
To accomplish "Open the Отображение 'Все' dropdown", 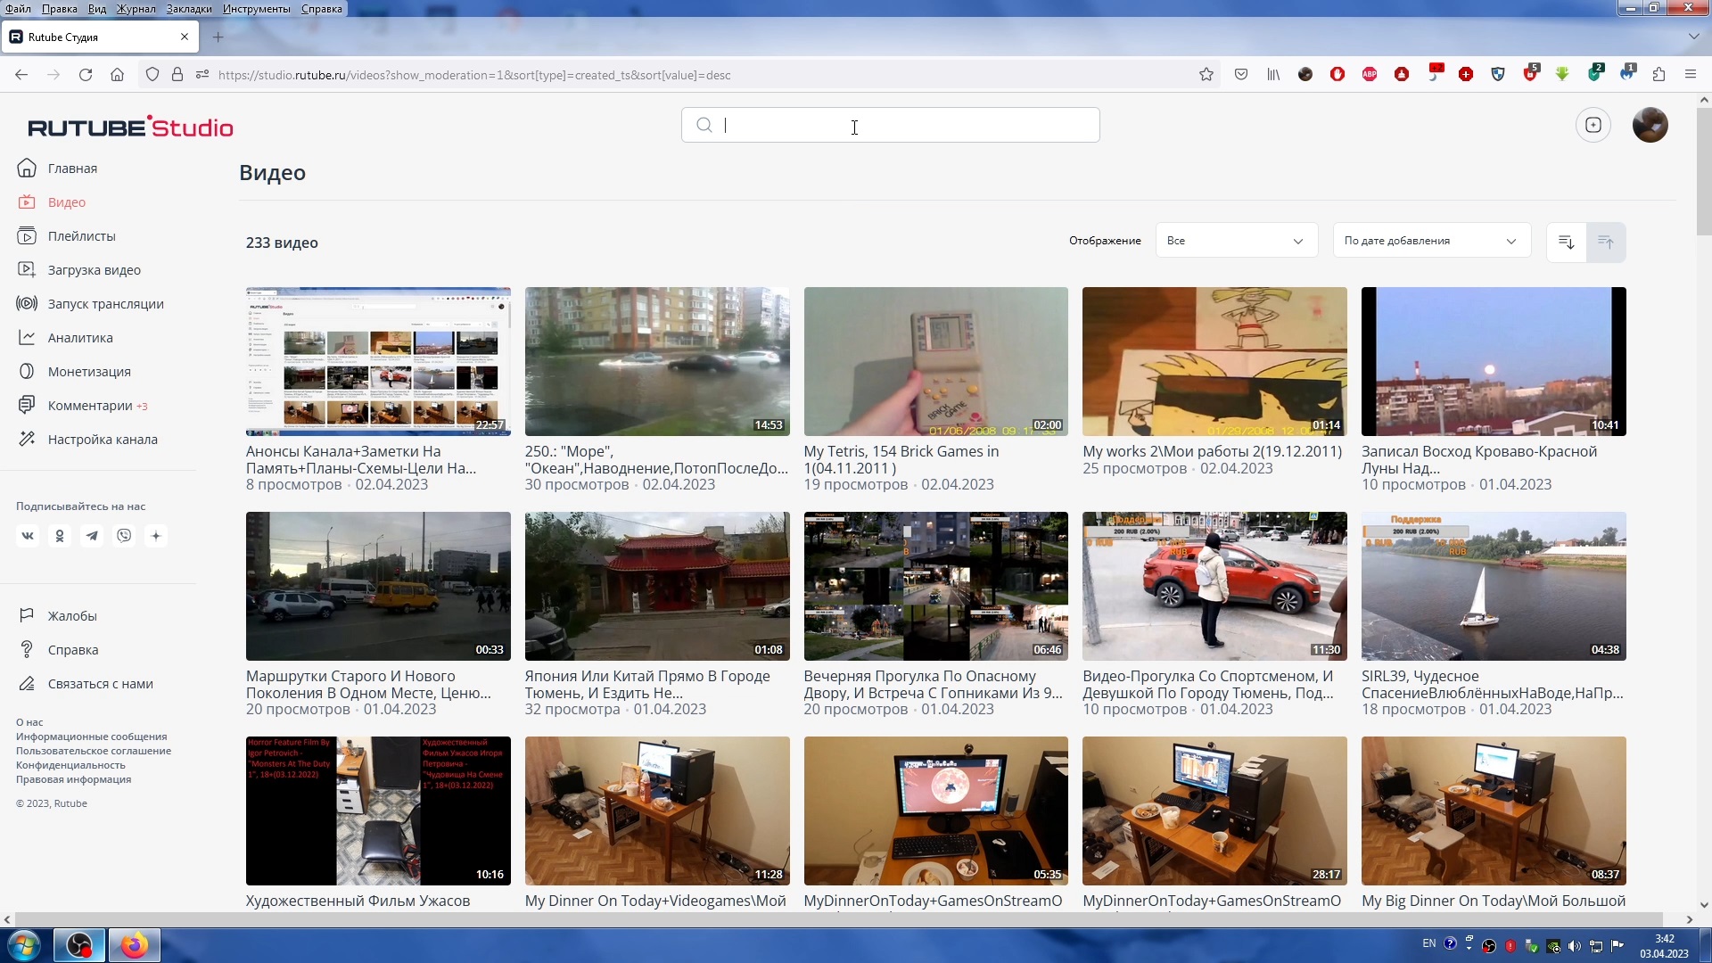I will click(1236, 241).
